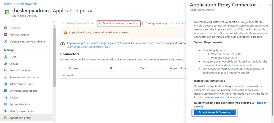Select Roles and administrators in the sidebar
The width and height of the screenshot is (274, 123).
[24, 77]
